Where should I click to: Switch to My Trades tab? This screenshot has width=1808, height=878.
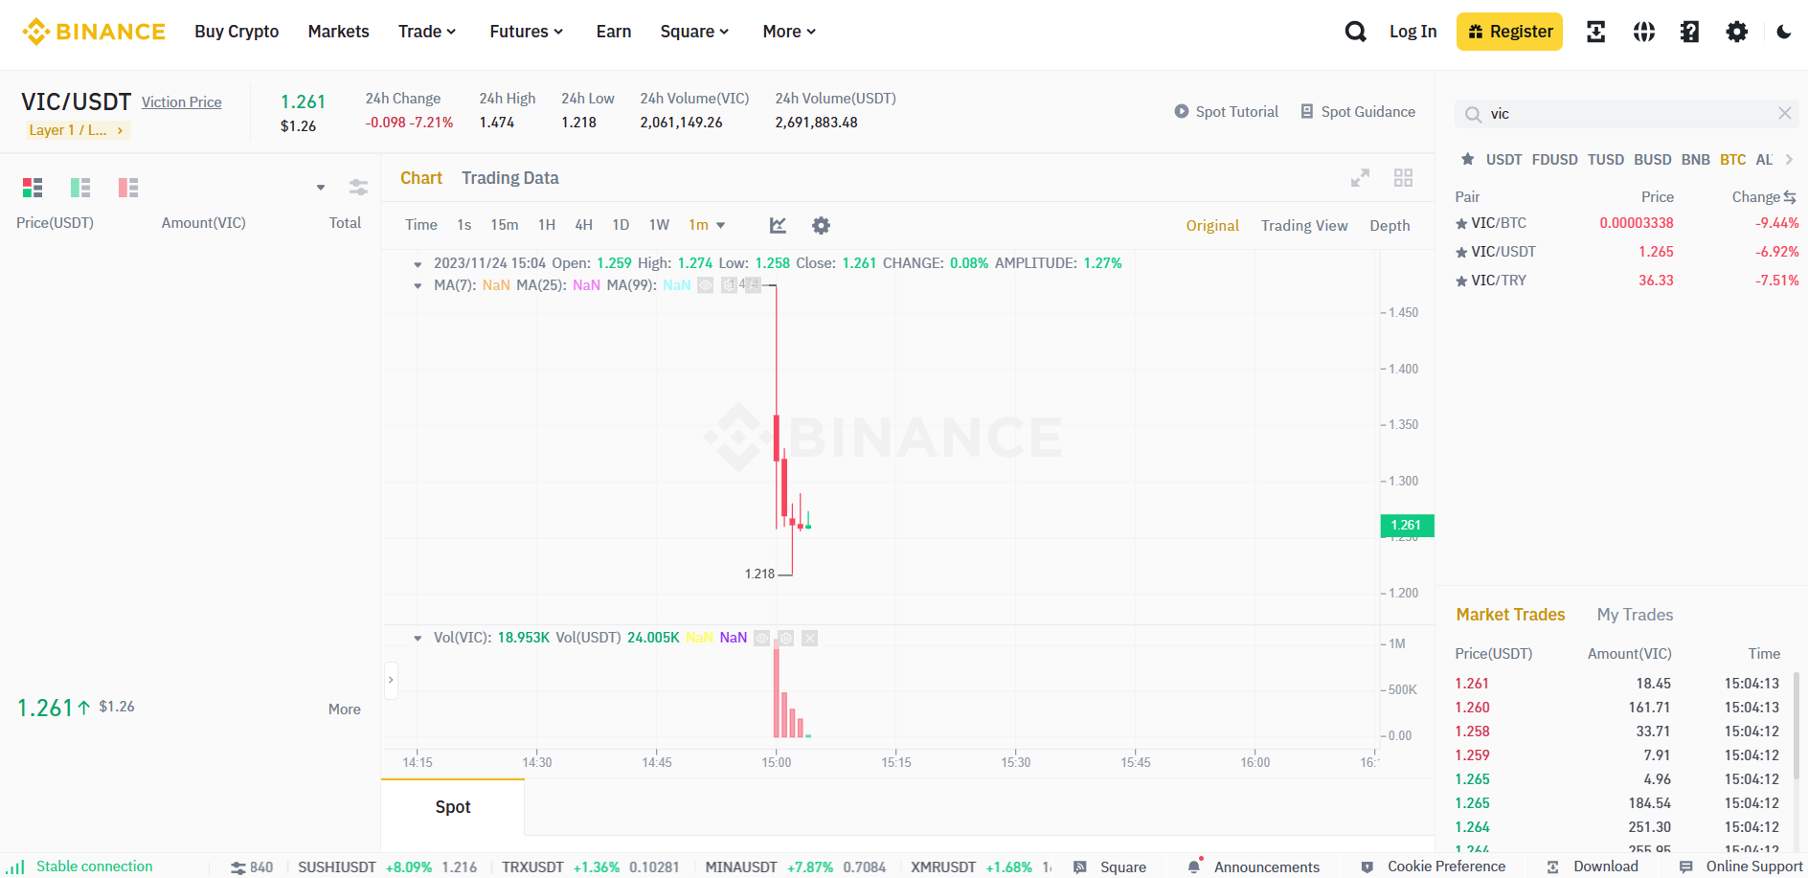point(1635,615)
